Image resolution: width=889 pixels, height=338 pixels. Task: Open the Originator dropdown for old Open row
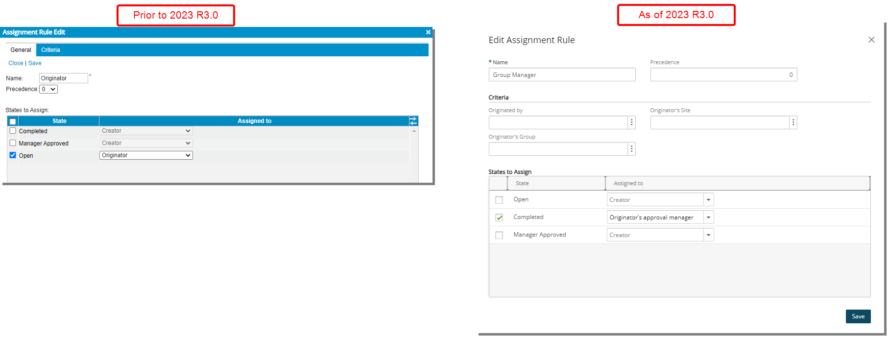tap(146, 155)
